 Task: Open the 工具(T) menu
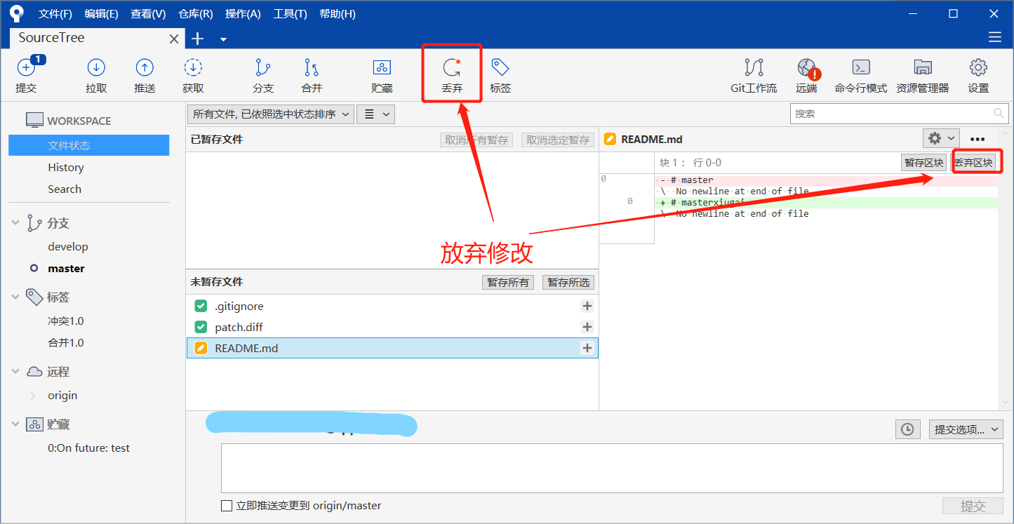click(290, 14)
